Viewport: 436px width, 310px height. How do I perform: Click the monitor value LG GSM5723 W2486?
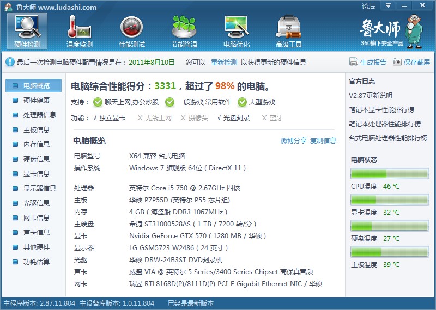178,248
